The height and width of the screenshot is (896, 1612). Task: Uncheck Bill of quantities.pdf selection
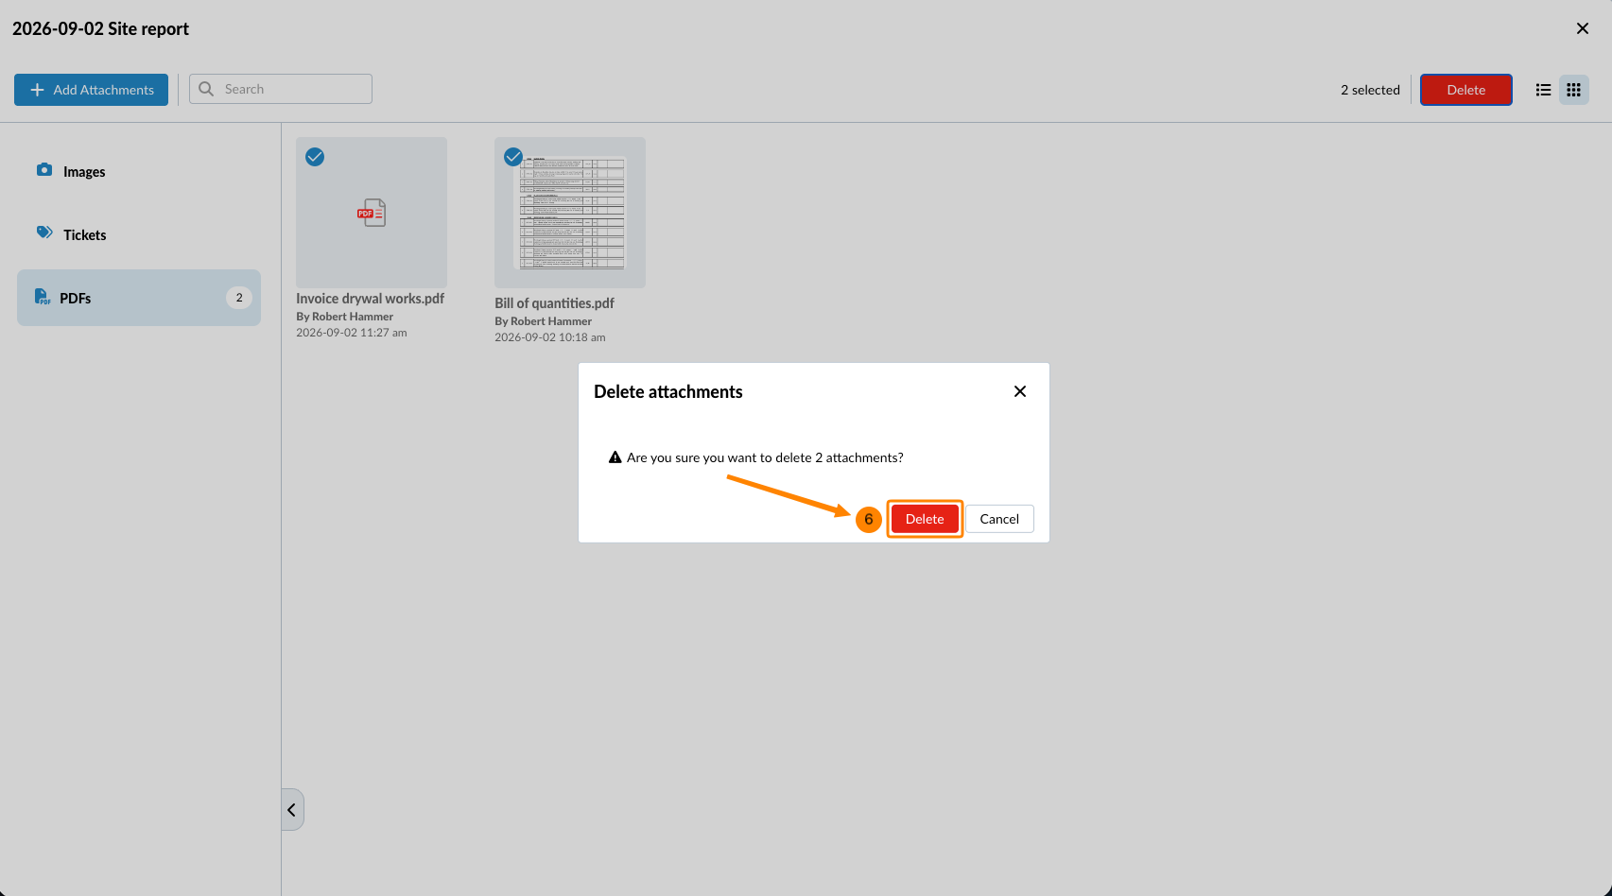[x=513, y=157]
